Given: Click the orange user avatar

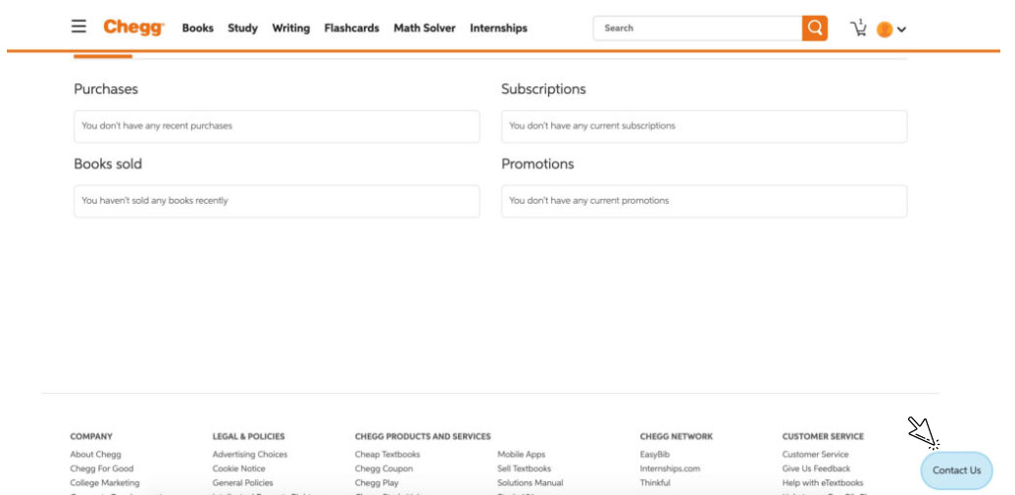Looking at the screenshot, I should [x=885, y=29].
